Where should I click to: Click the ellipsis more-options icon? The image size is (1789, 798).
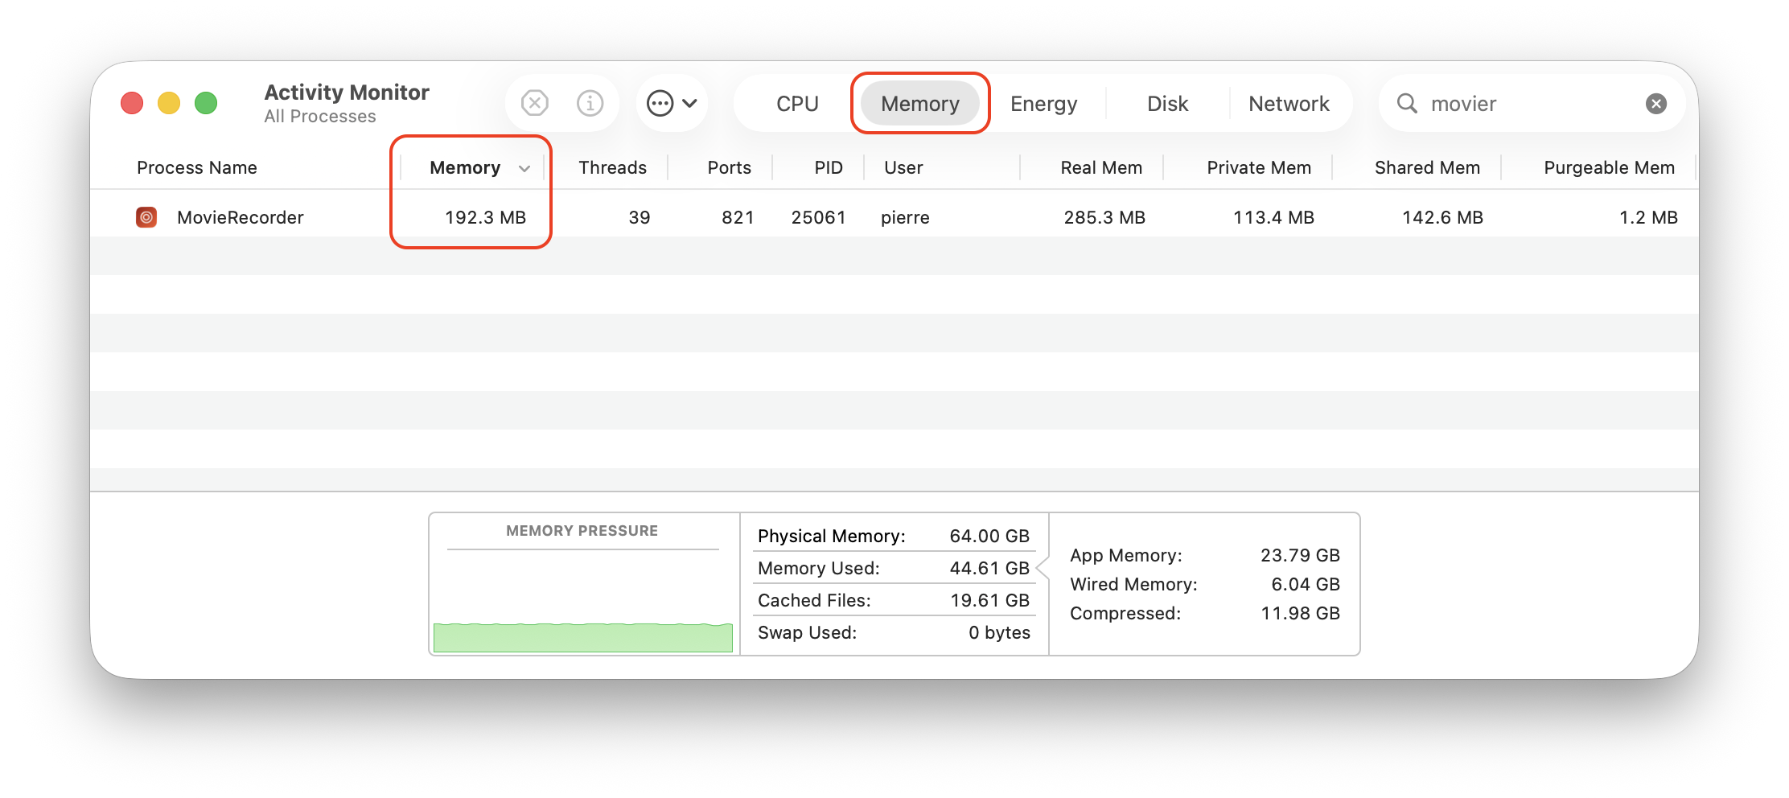660,103
